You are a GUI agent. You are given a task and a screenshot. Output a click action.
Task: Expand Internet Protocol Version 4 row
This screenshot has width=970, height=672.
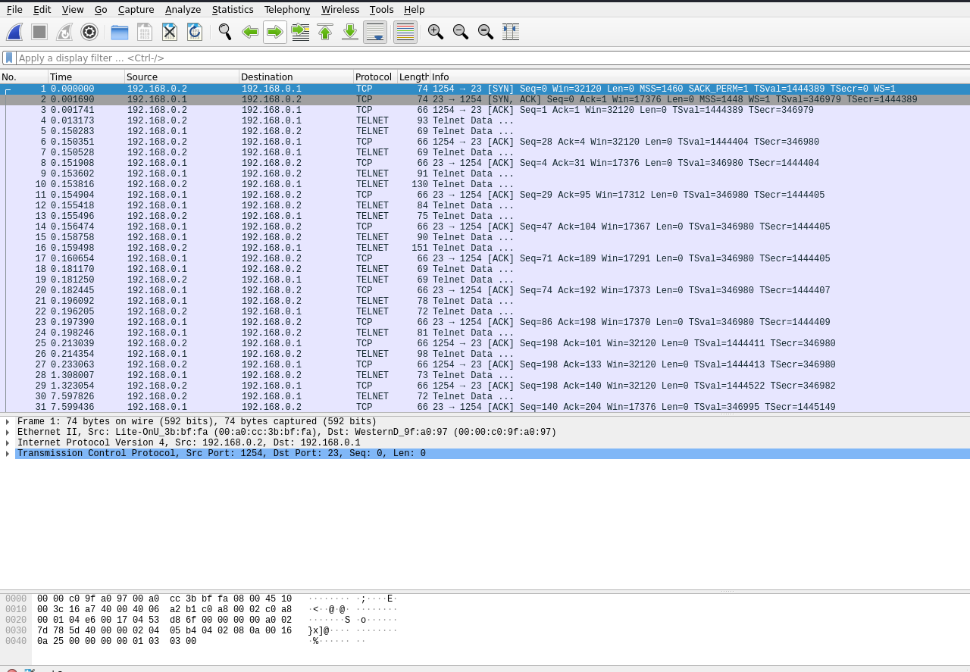(x=7, y=443)
